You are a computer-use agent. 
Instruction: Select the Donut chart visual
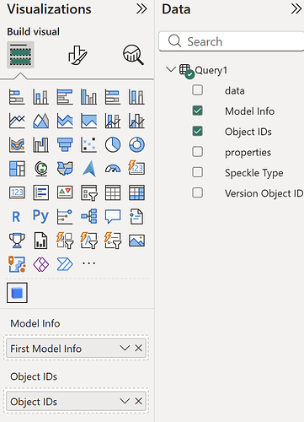point(136,144)
